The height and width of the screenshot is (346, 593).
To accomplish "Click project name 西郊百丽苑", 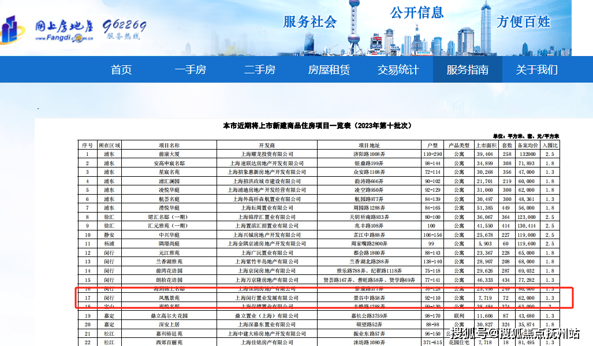I will [x=169, y=342].
